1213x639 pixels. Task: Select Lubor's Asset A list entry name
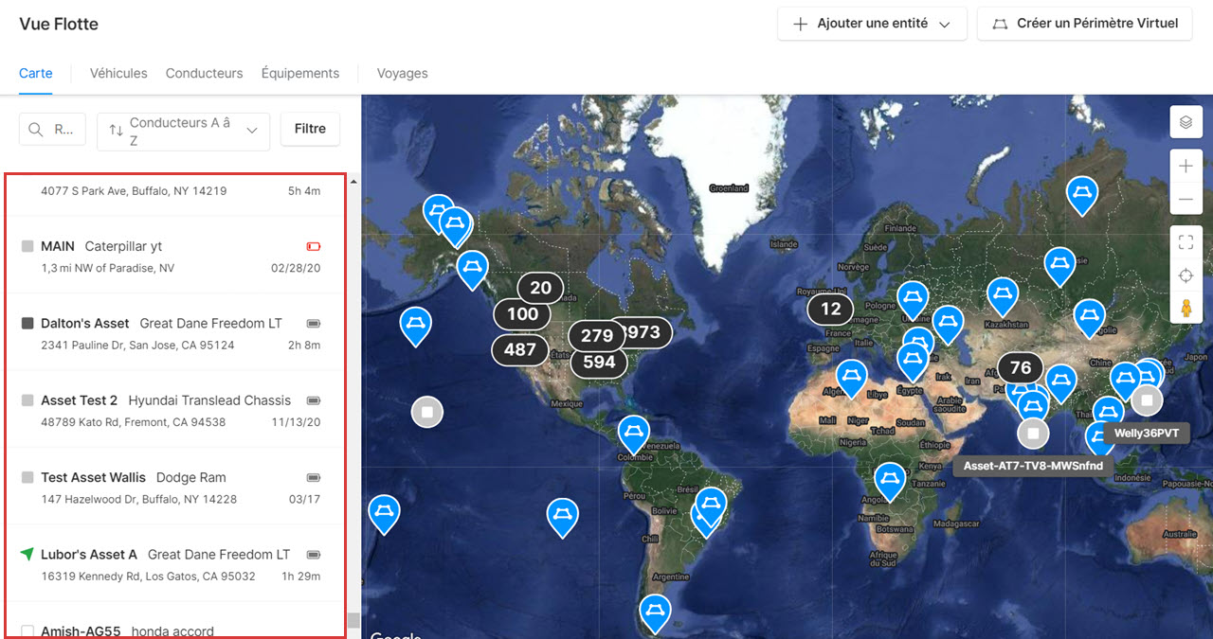tap(89, 555)
